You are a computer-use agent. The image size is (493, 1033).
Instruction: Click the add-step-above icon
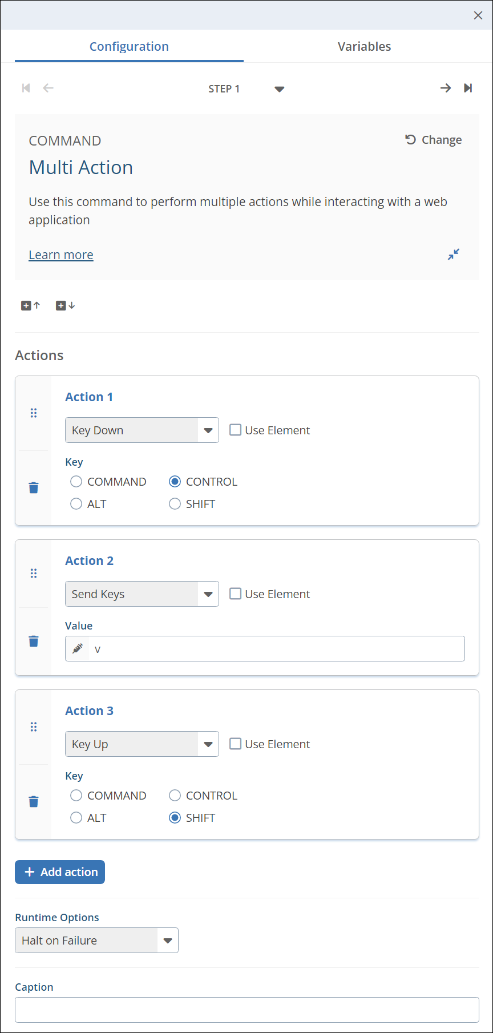tap(31, 305)
